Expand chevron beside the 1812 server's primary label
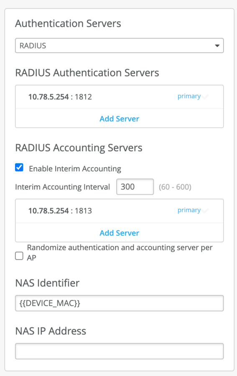The height and width of the screenshot is (376, 237). 205,97
